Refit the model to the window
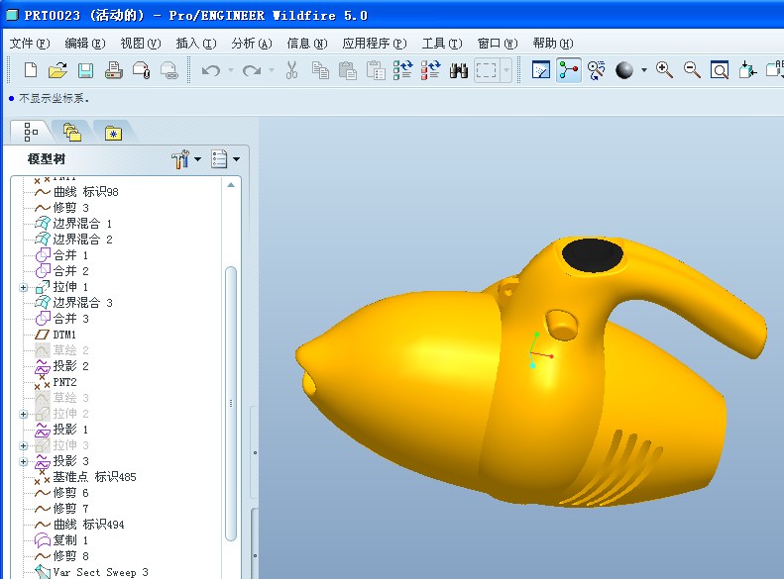This screenshot has width=784, height=579. [720, 70]
